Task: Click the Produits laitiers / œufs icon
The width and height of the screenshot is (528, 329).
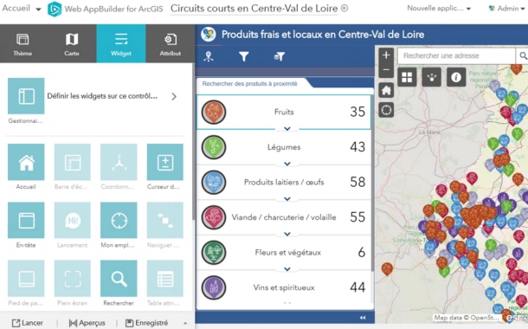Action: [x=214, y=182]
